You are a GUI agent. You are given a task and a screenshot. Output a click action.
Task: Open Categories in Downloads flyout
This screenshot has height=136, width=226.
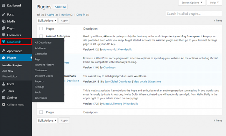pyautogui.click(x=41, y=53)
